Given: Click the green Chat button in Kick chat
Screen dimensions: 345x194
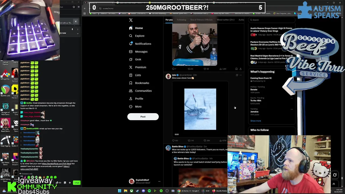Looking at the screenshot, I should click(x=77, y=183).
